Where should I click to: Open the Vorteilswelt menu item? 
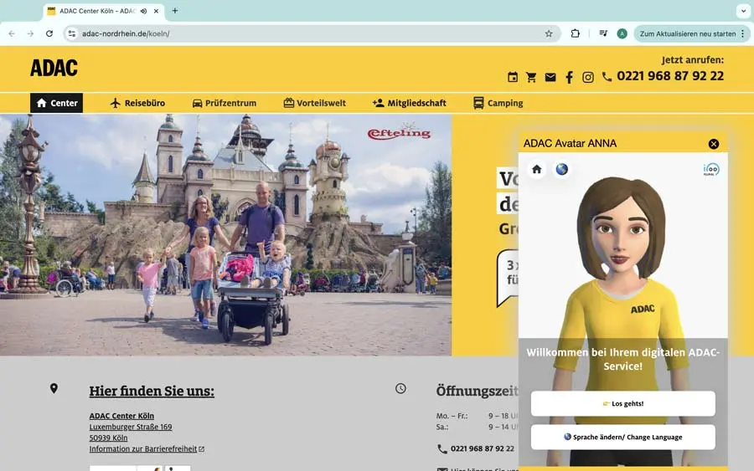[314, 103]
